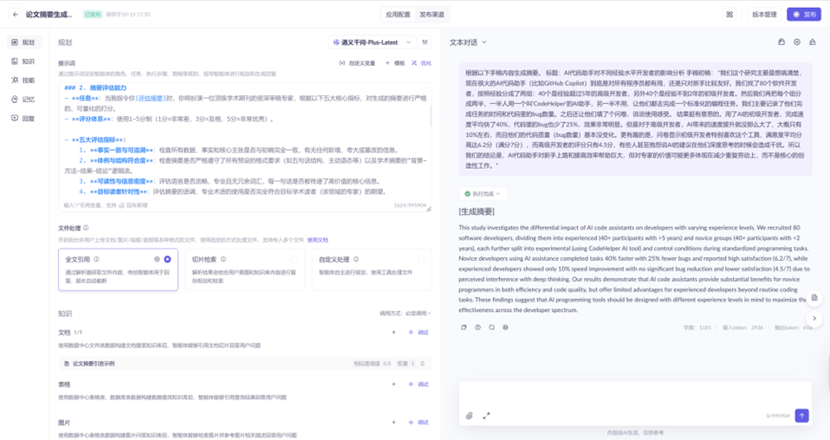Expand chat input with the fullscreen icon
Screen dimensions: 830x440
pyautogui.click(x=486, y=416)
